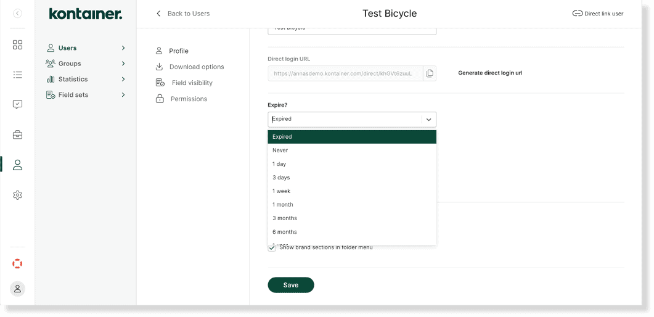This screenshot has height=317, width=654.
Task: Open the orange lifebuoy help icon
Action: click(17, 264)
